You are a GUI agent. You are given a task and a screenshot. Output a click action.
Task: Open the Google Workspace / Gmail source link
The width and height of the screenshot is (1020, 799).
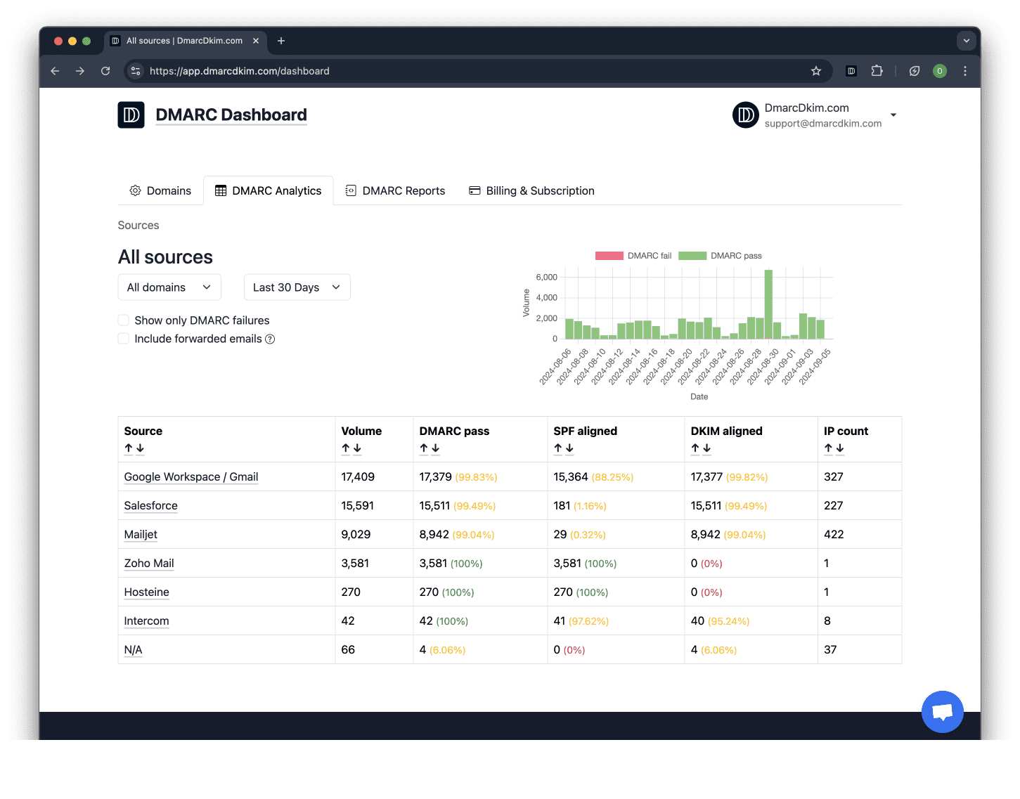(191, 477)
